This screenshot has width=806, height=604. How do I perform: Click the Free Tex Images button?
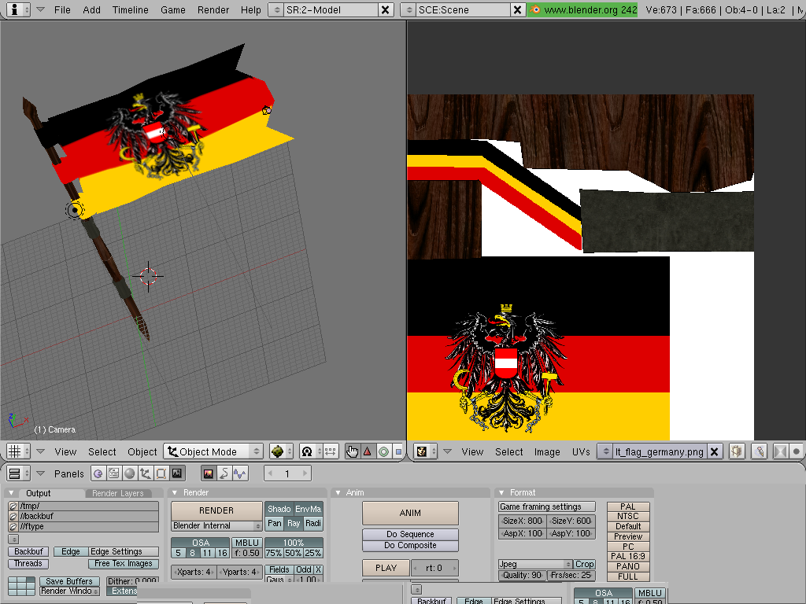coord(124,563)
